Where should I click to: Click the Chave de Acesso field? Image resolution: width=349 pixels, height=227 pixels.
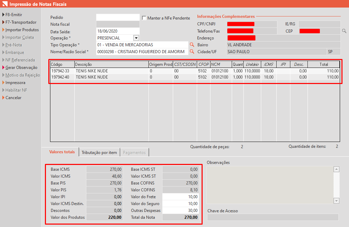pos(273,217)
